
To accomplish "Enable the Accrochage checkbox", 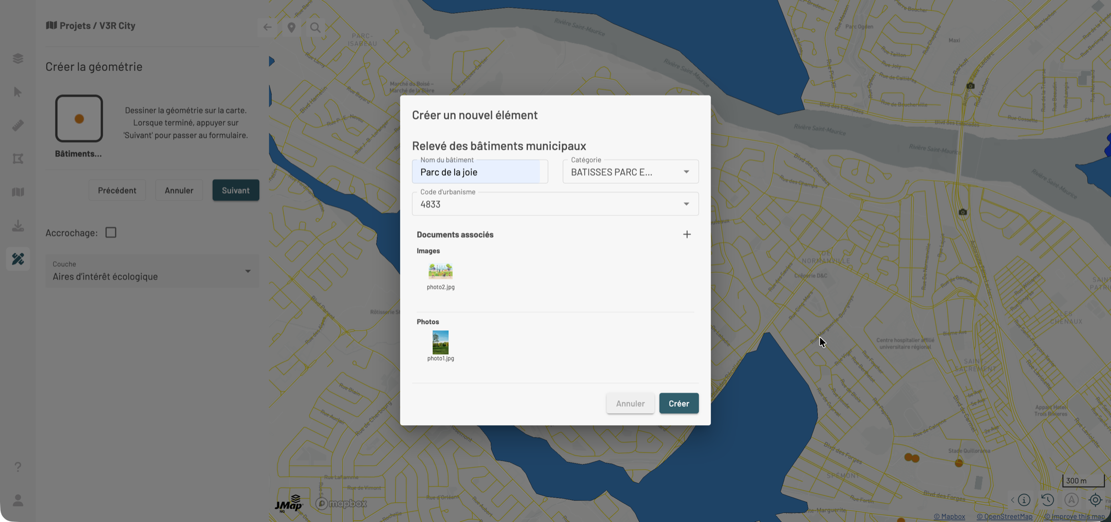I will (x=111, y=233).
